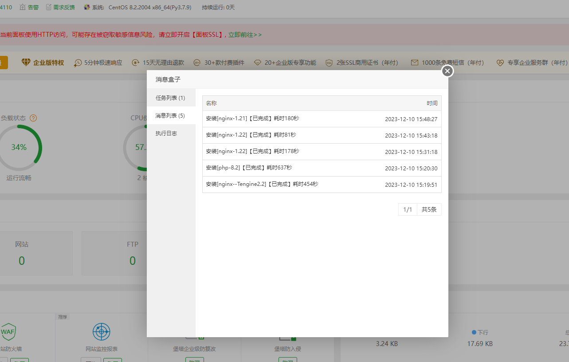Click timestamp 2023-12-10 15:48:27
The image size is (569, 362).
(411, 119)
